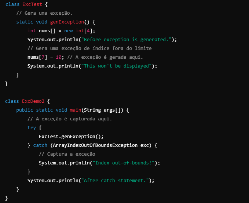Viewport: 249px width, 203px height.
Task: Click the main method name
Action: [x=76, y=110]
